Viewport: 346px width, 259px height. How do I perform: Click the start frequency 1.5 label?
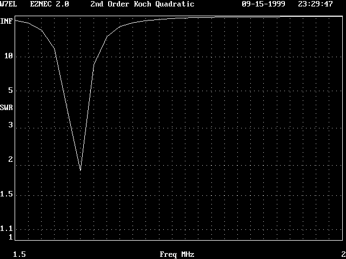[19, 255]
